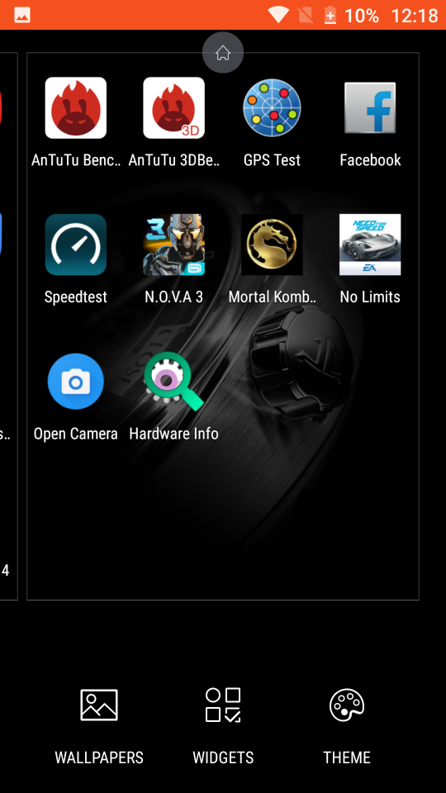Tap the "GPS Test" app label

[272, 159]
